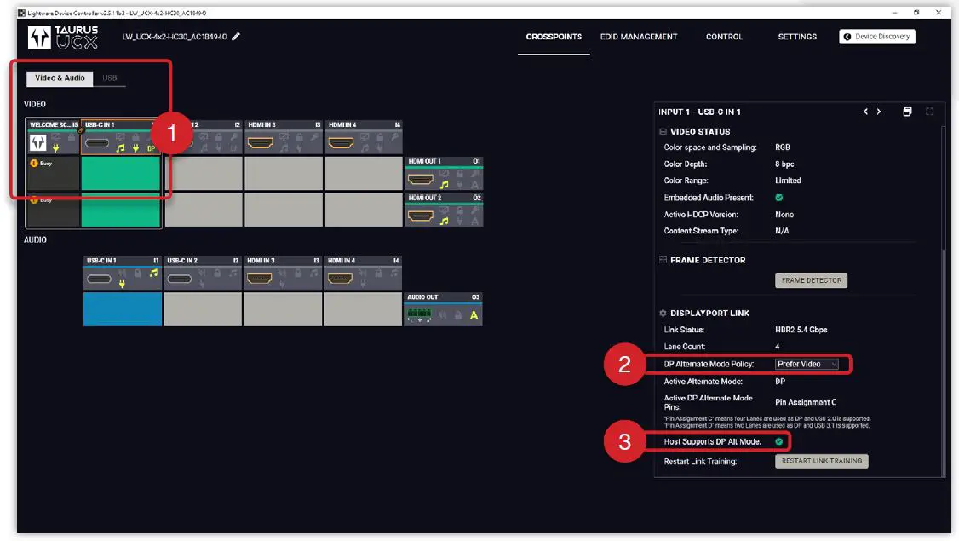Image resolution: width=959 pixels, height=541 pixels.
Task: Route HDMI IN 3 to HDMI OUT 1
Action: click(x=283, y=173)
